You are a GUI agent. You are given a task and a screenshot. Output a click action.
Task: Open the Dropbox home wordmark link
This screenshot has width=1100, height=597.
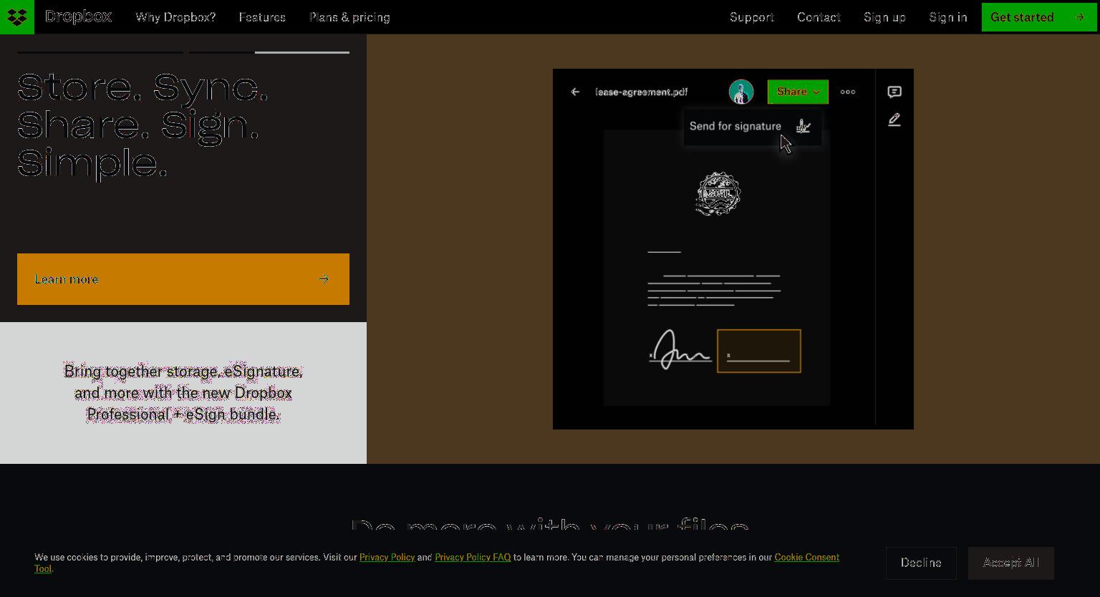78,16
